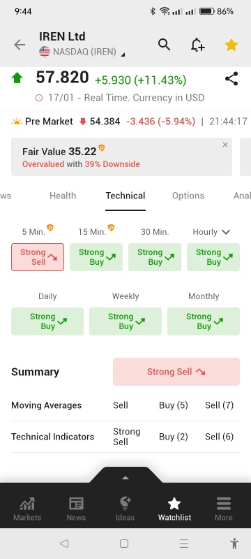Open search with magnifier icon
The image size is (251, 559).
(x=164, y=45)
